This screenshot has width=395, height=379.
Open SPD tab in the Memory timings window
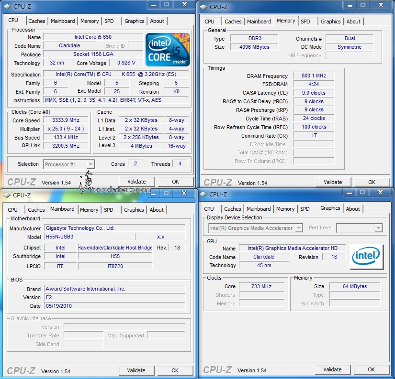305,22
